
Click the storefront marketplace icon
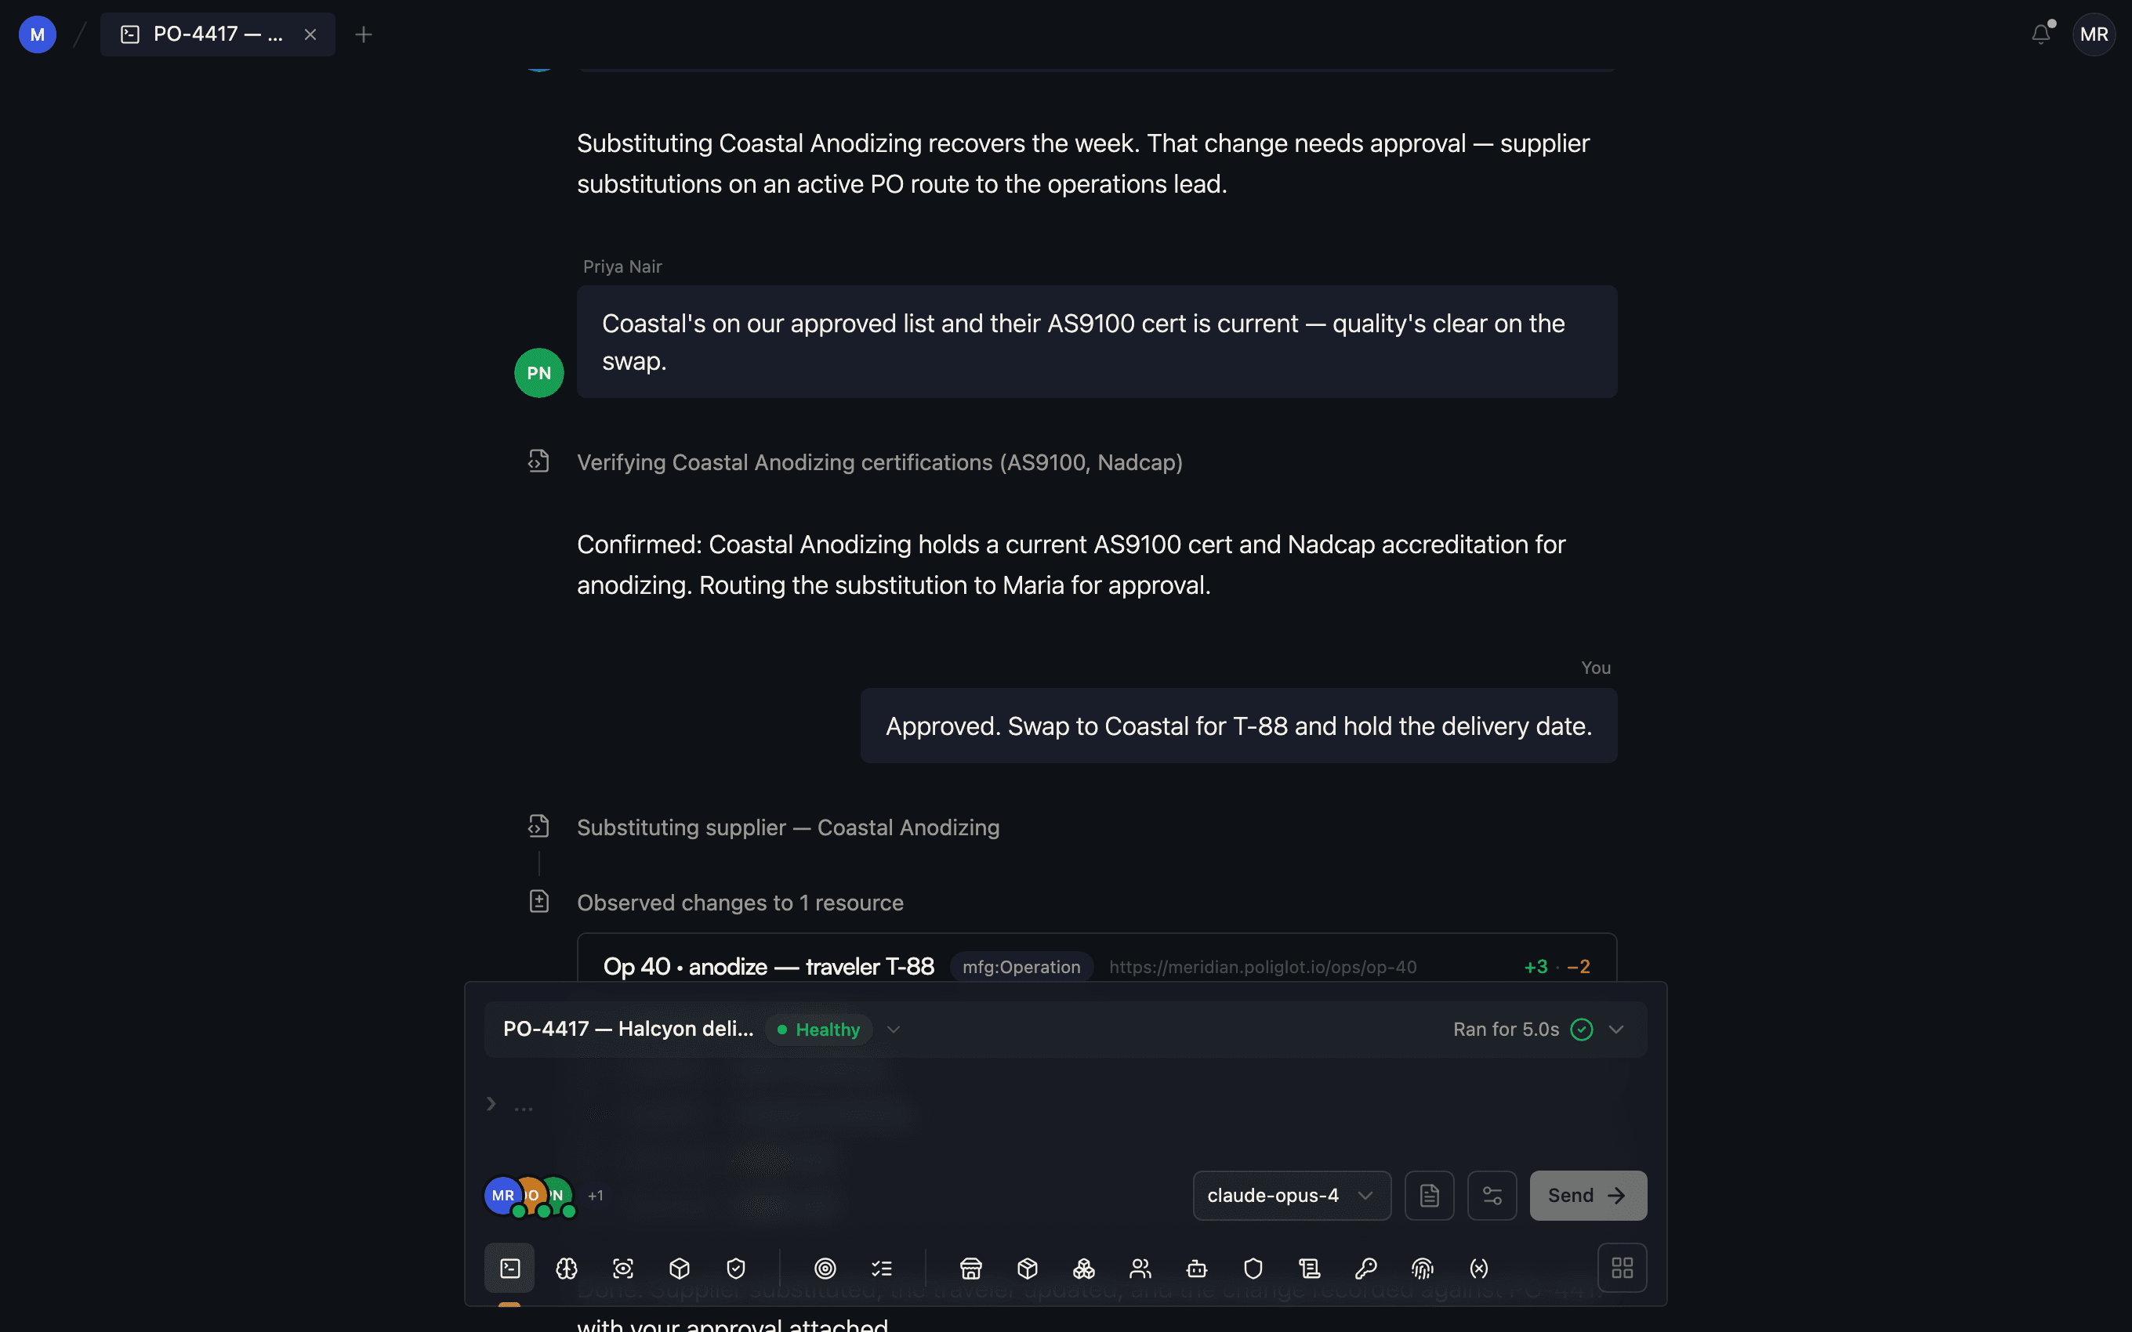pyautogui.click(x=971, y=1268)
